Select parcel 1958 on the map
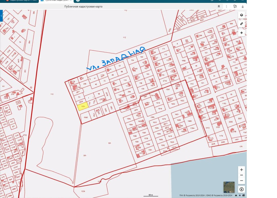Screen dimensions: 277x198 [x=183, y=61]
